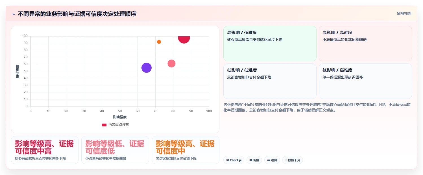Click the 单一数据源出现延迟回补 text
423x175 pixels.
coord(343,77)
